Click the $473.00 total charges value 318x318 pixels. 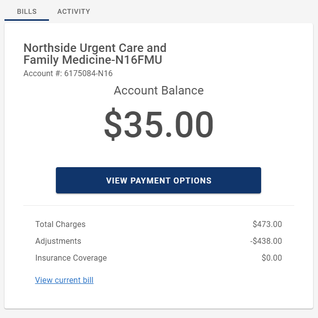tap(267, 225)
